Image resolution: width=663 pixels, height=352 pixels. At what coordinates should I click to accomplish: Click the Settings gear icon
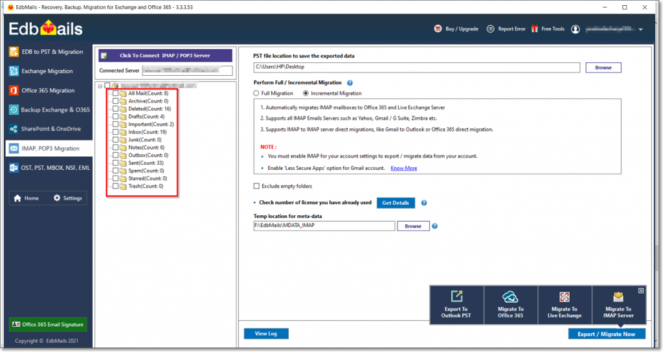pyautogui.click(x=57, y=198)
